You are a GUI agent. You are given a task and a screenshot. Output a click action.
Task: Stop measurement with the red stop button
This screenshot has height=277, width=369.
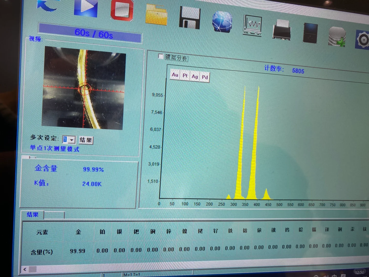point(122,10)
